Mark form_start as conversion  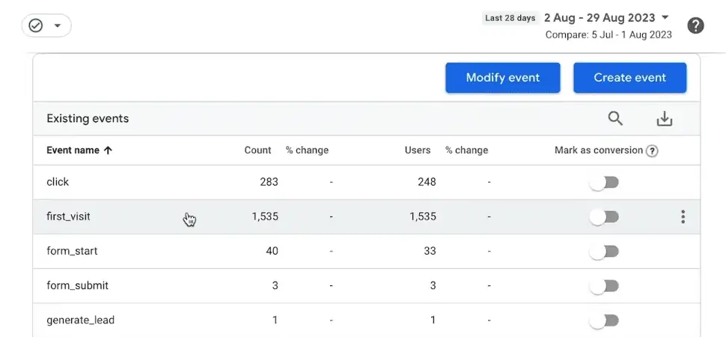click(604, 252)
